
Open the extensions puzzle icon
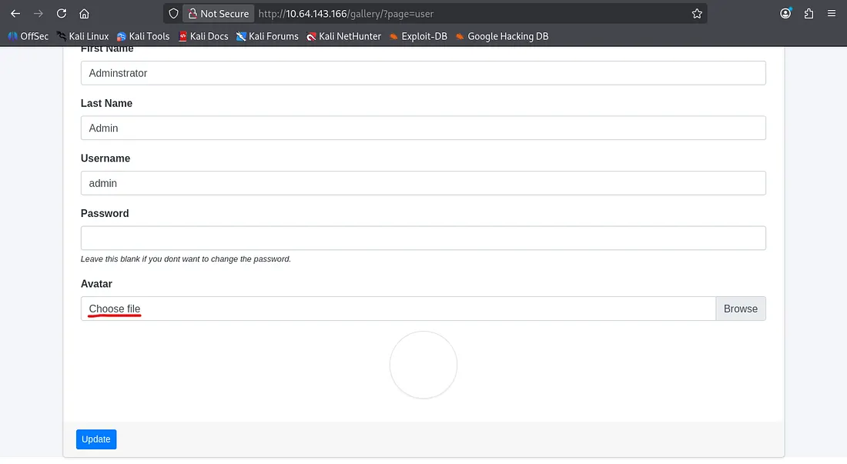click(x=808, y=14)
